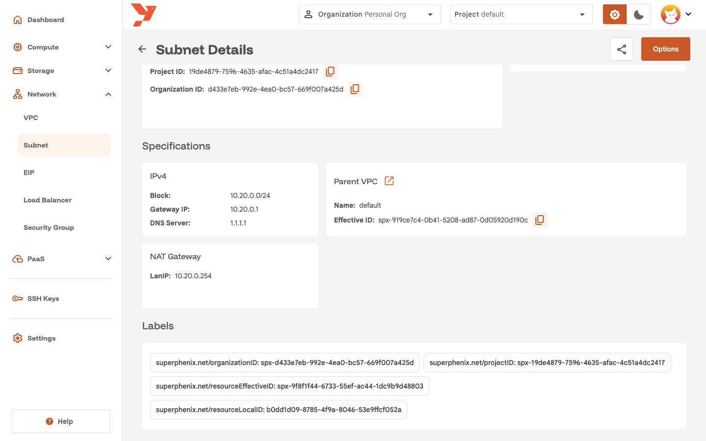
Task: Open the Parent VPC external link icon
Action: pyautogui.click(x=389, y=181)
